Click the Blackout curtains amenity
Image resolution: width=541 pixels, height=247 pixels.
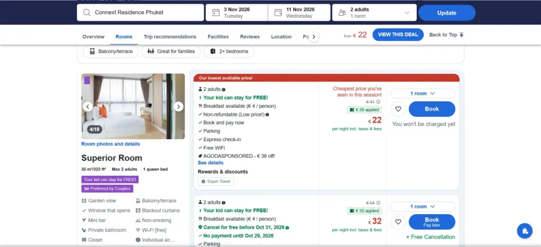pyautogui.click(x=158, y=211)
